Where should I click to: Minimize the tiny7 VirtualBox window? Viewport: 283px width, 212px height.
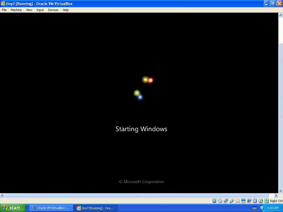[x=267, y=3]
